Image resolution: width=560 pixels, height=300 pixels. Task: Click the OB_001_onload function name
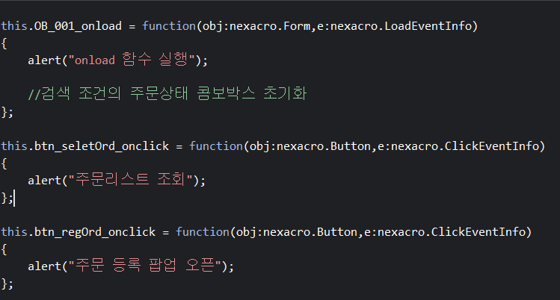(78, 26)
